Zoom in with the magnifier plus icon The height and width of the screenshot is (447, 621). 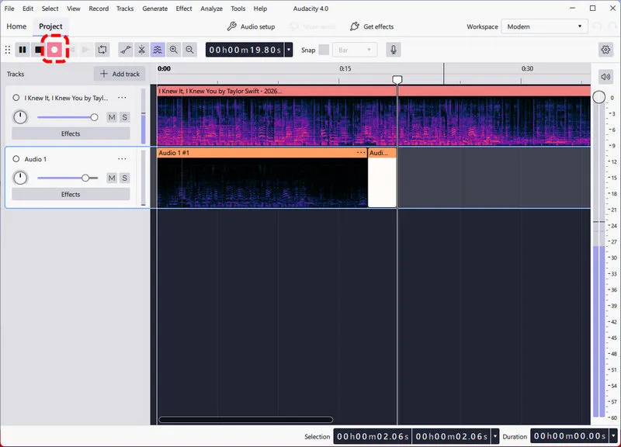[173, 50]
